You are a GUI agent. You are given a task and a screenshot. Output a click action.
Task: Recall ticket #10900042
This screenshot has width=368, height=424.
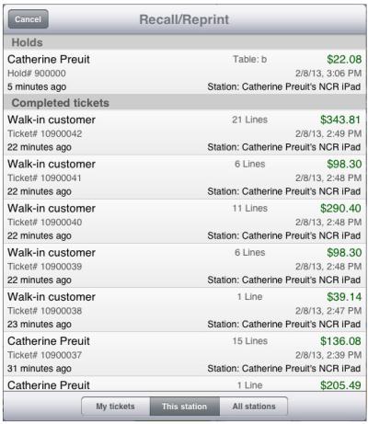pos(184,132)
